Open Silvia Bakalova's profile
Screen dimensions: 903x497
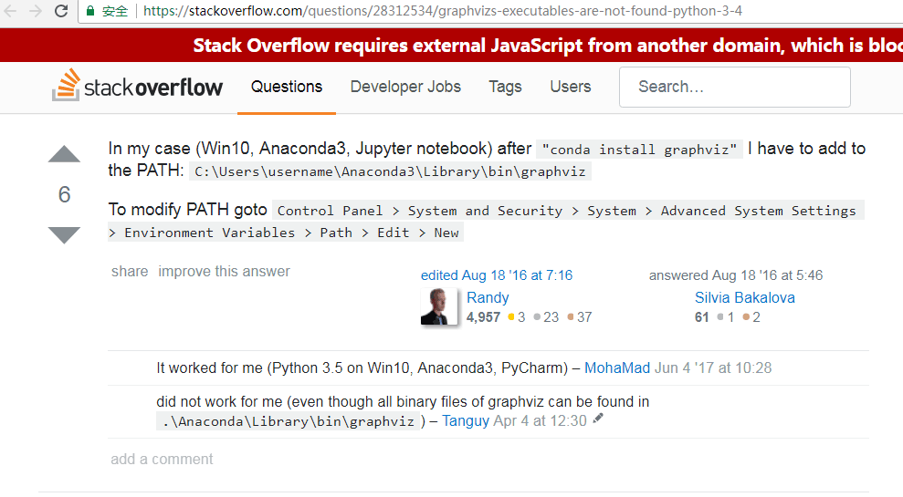tap(744, 297)
